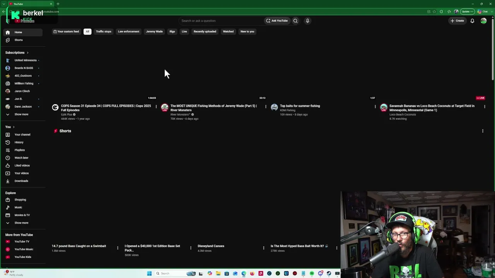Click the YouTube search input field
The image size is (495, 278).
221,21
